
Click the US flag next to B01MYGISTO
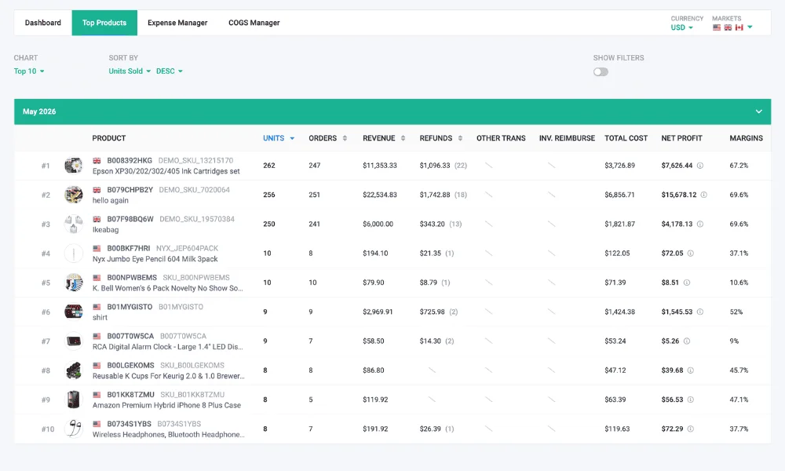pos(97,307)
